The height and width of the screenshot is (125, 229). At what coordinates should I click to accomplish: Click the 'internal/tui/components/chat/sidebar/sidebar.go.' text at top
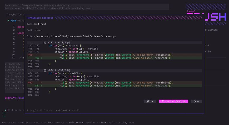click(38, 5)
